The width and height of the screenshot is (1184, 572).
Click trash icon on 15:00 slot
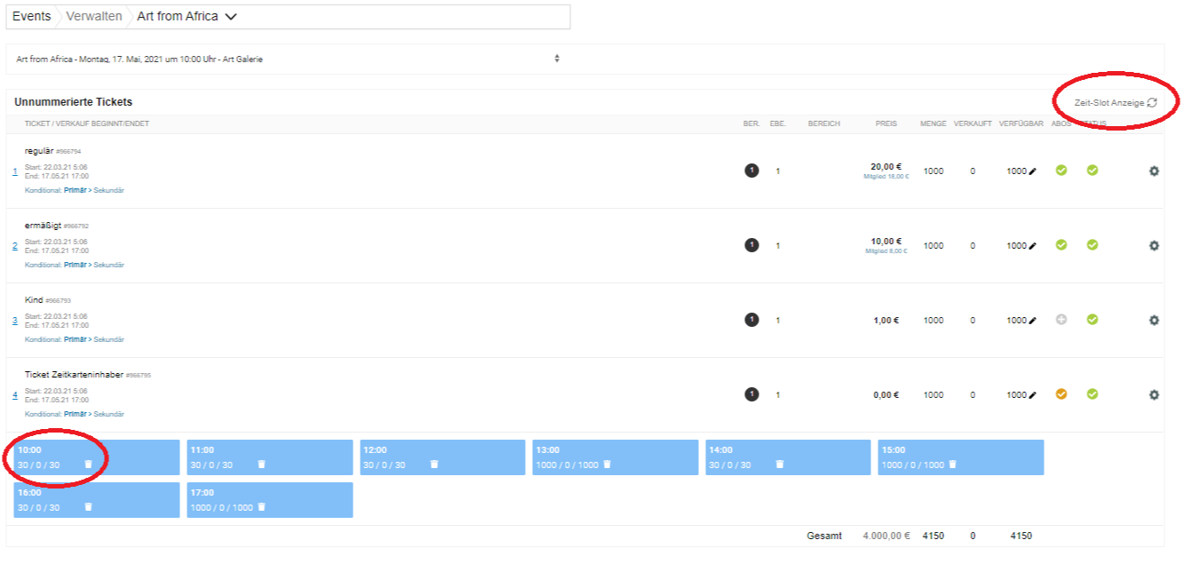point(952,465)
